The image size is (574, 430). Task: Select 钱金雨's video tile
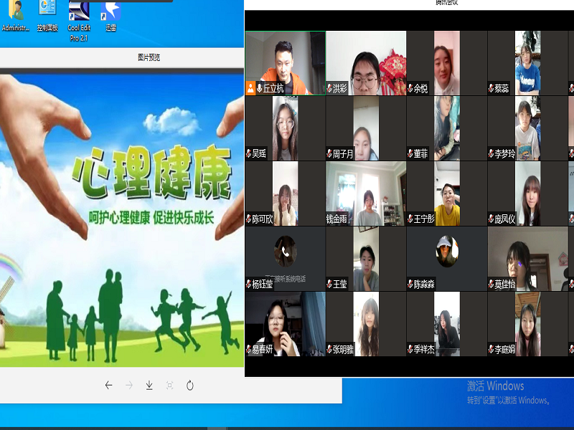click(x=366, y=193)
